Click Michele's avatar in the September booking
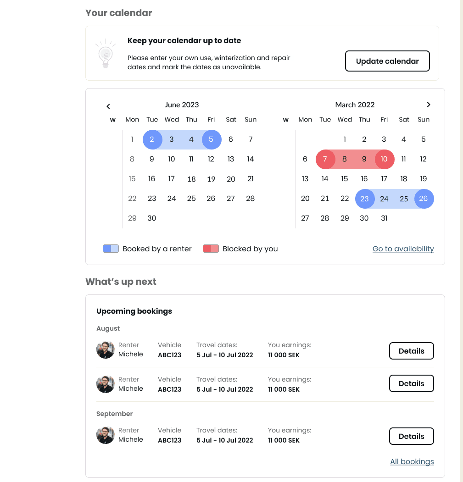This screenshot has width=463, height=482. coord(106,435)
